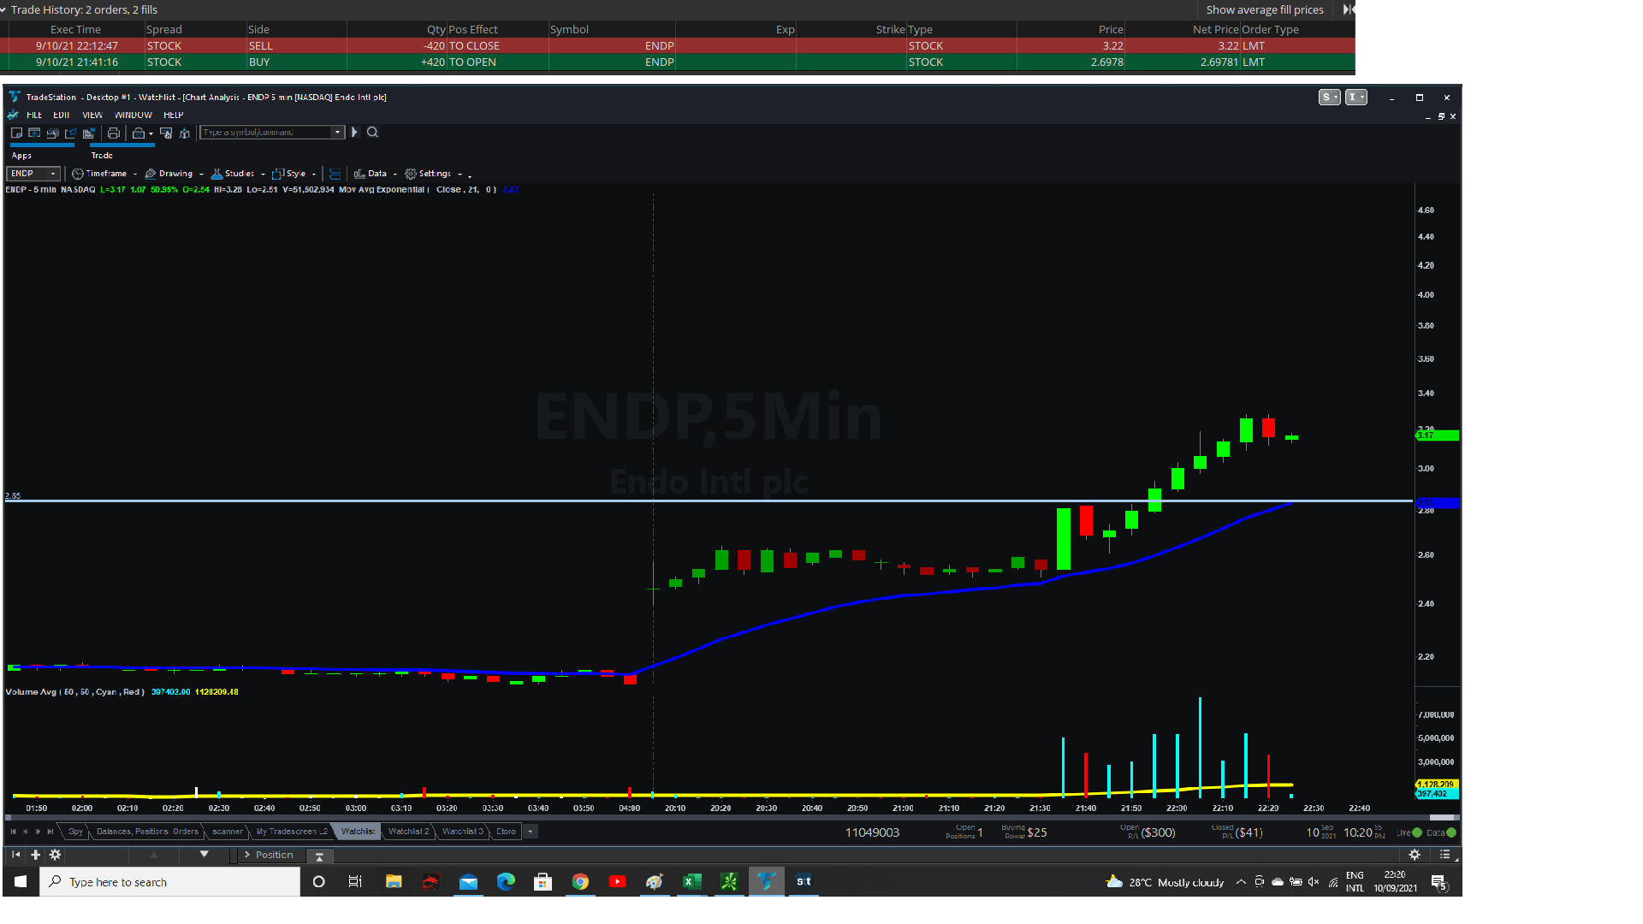Toggle Show average fill prices
Viewport: 1643px width, 924px height.
point(1264,9)
